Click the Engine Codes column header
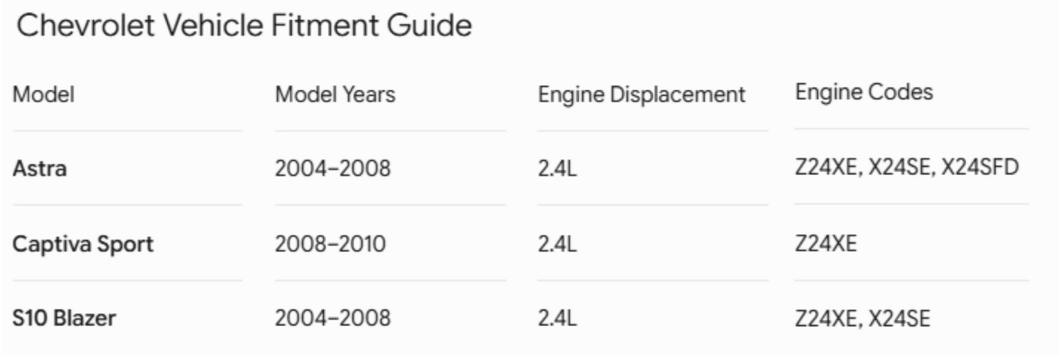The image size is (1059, 355). [x=864, y=94]
